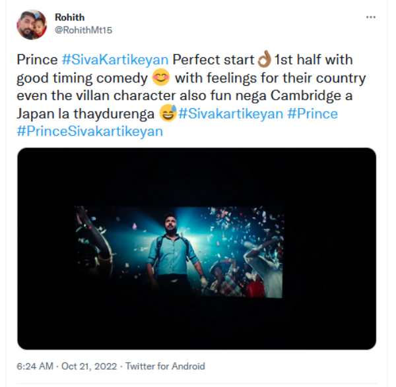Click the Twitter for Android source link

pos(165,366)
